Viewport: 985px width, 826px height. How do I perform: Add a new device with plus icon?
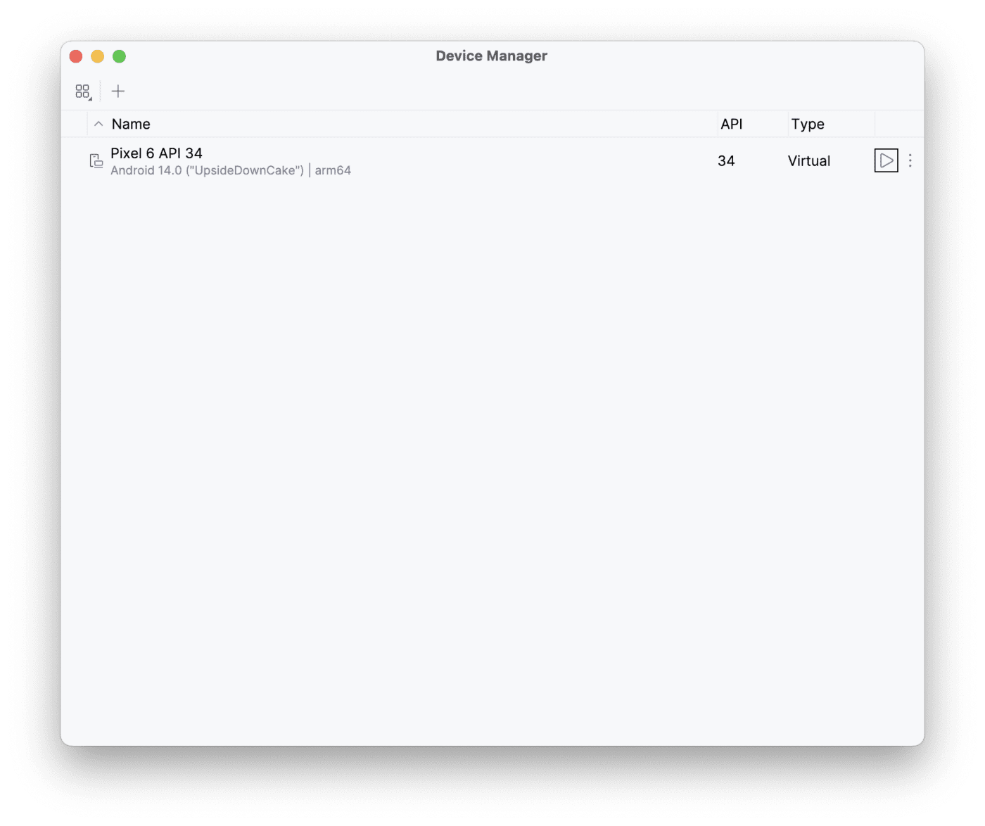(x=118, y=91)
